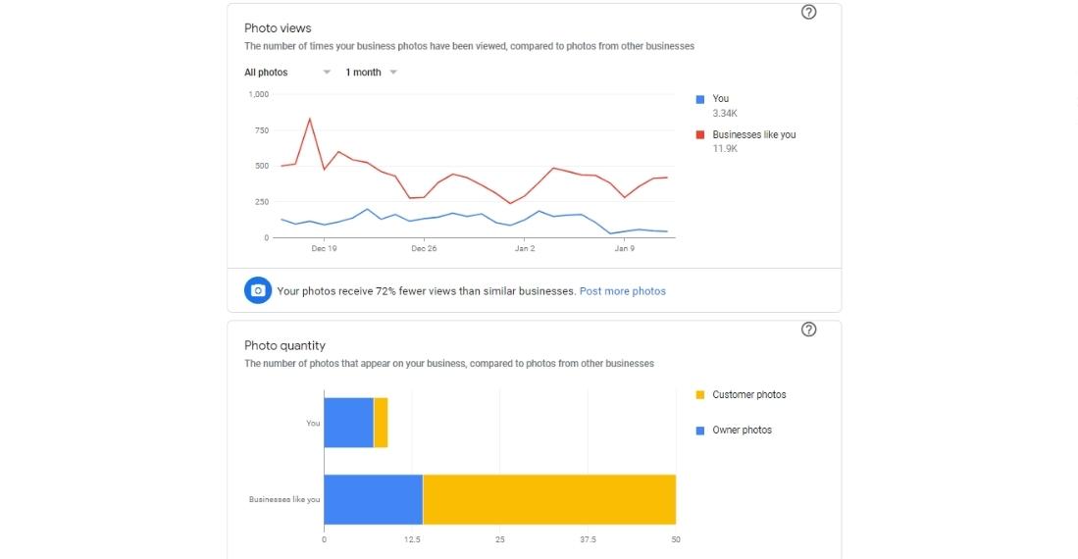Select the blue Owner photos legend swatch
The height and width of the screenshot is (559, 1078).
(699, 431)
